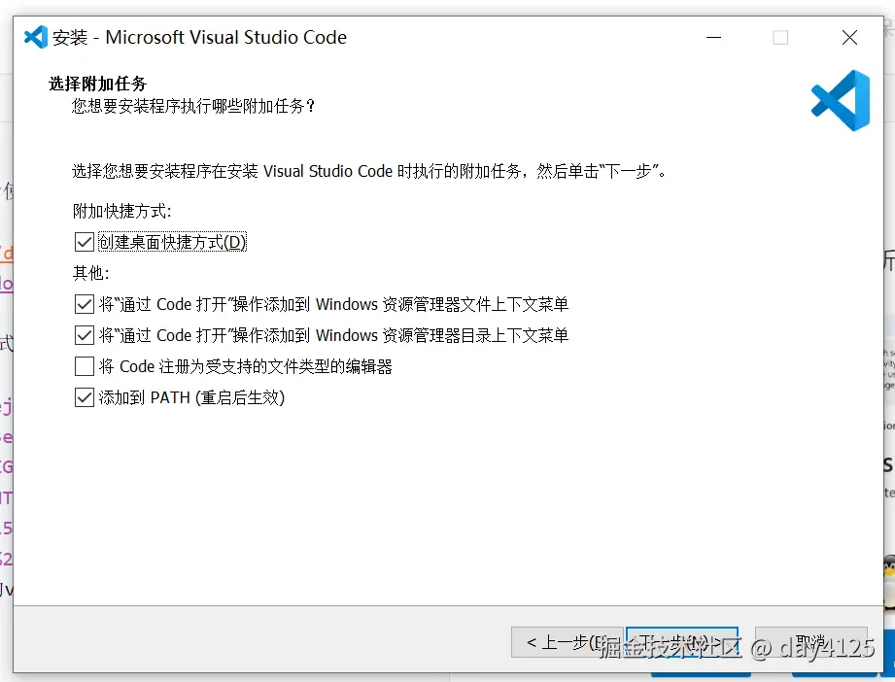The width and height of the screenshot is (895, 682).
Task: Click the title text 安装 - Microsoft Visual Studio Code
Action: click(199, 38)
